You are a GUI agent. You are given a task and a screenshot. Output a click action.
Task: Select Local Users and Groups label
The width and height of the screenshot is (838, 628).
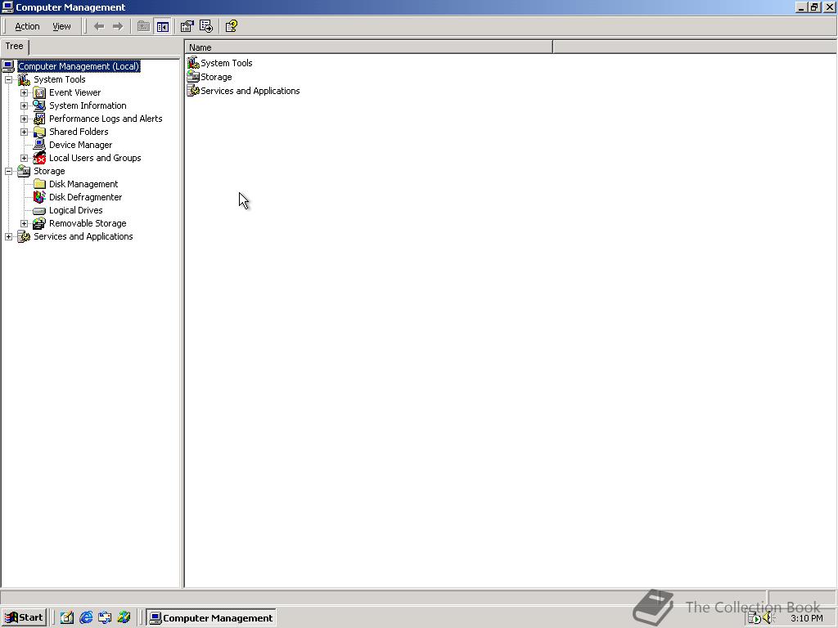(x=95, y=158)
